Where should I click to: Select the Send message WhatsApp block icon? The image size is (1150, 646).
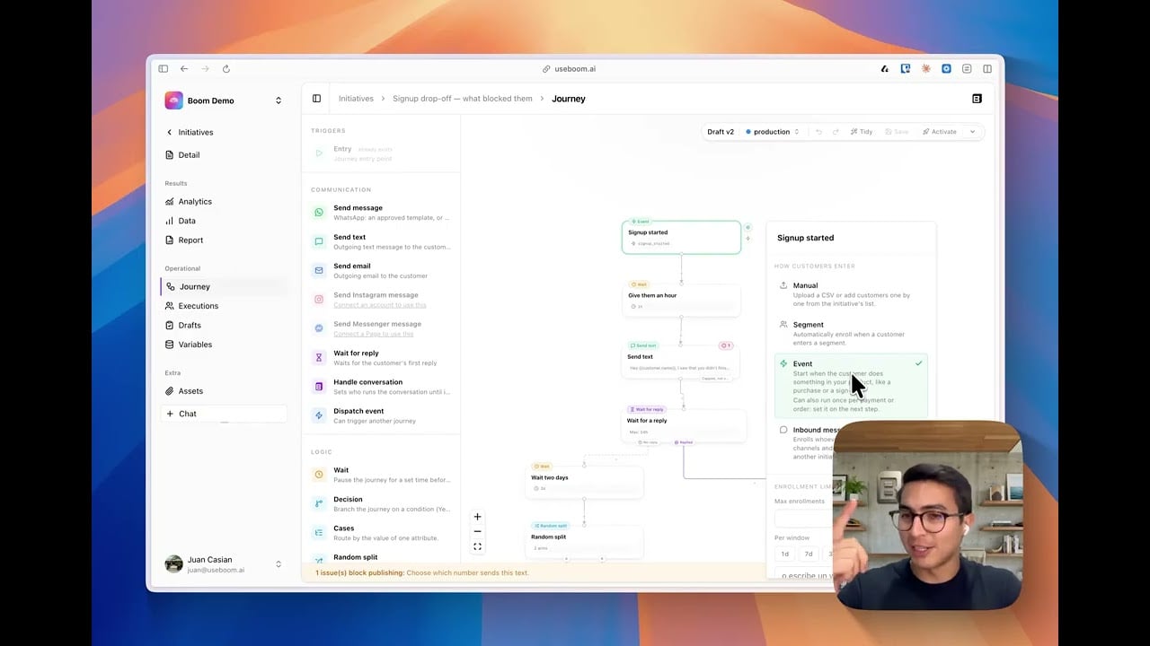(x=318, y=213)
